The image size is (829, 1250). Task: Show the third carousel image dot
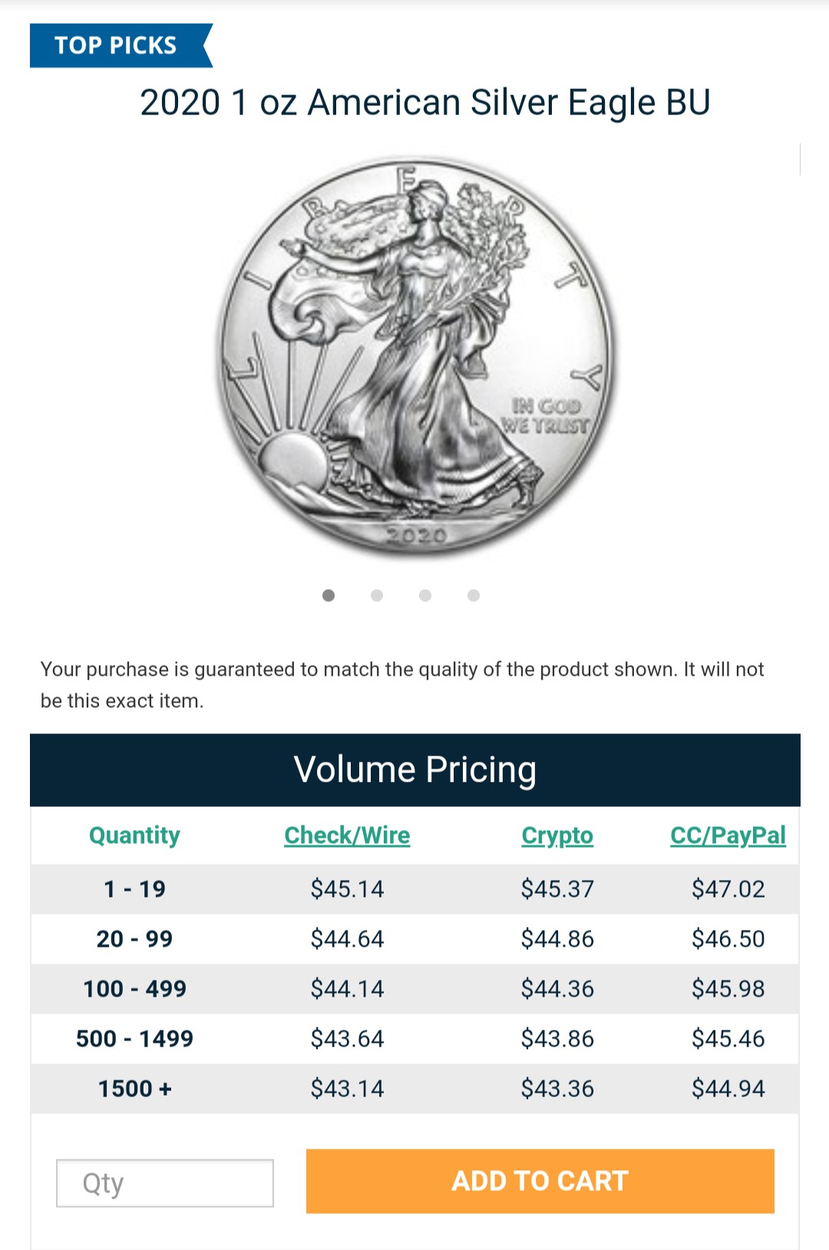tap(425, 595)
